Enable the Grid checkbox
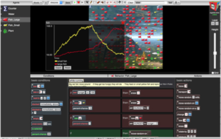221x139 pixels. [213, 73]
